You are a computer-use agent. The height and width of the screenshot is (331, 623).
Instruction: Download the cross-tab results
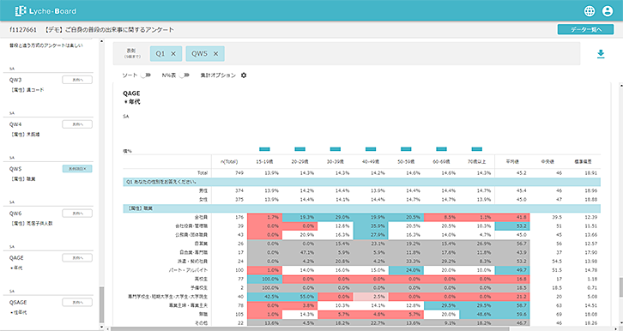pyautogui.click(x=601, y=54)
